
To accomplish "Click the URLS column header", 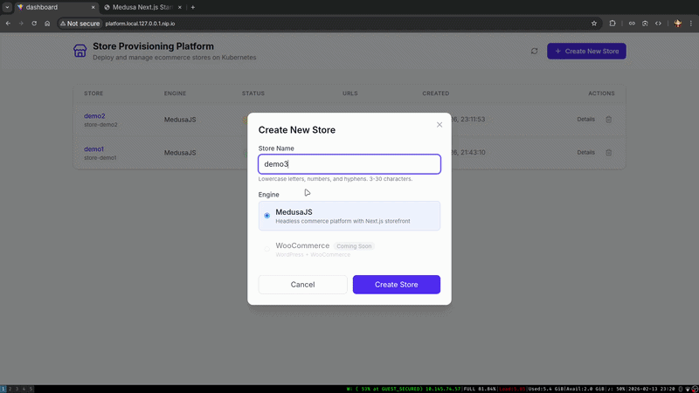I will click(350, 93).
